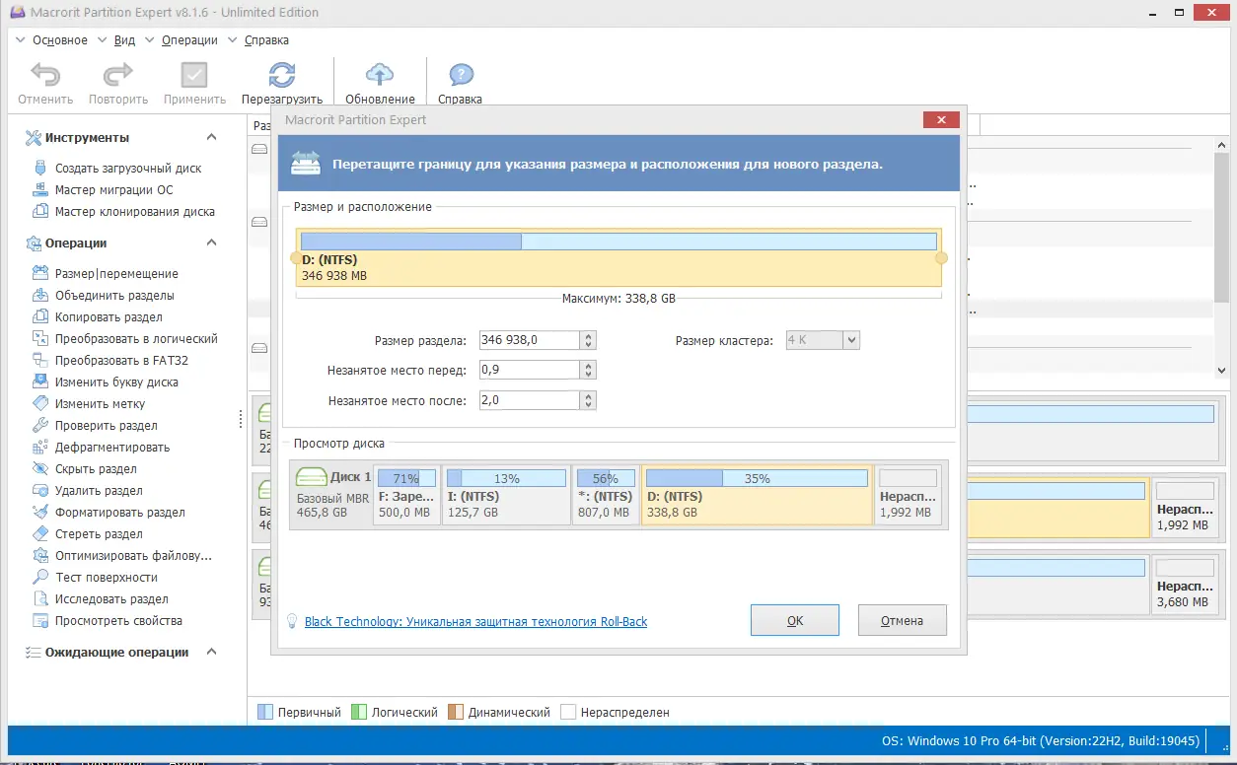1237x765 pixels.
Task: Choose 'Исследовать раздел' operation
Action: [x=111, y=599]
